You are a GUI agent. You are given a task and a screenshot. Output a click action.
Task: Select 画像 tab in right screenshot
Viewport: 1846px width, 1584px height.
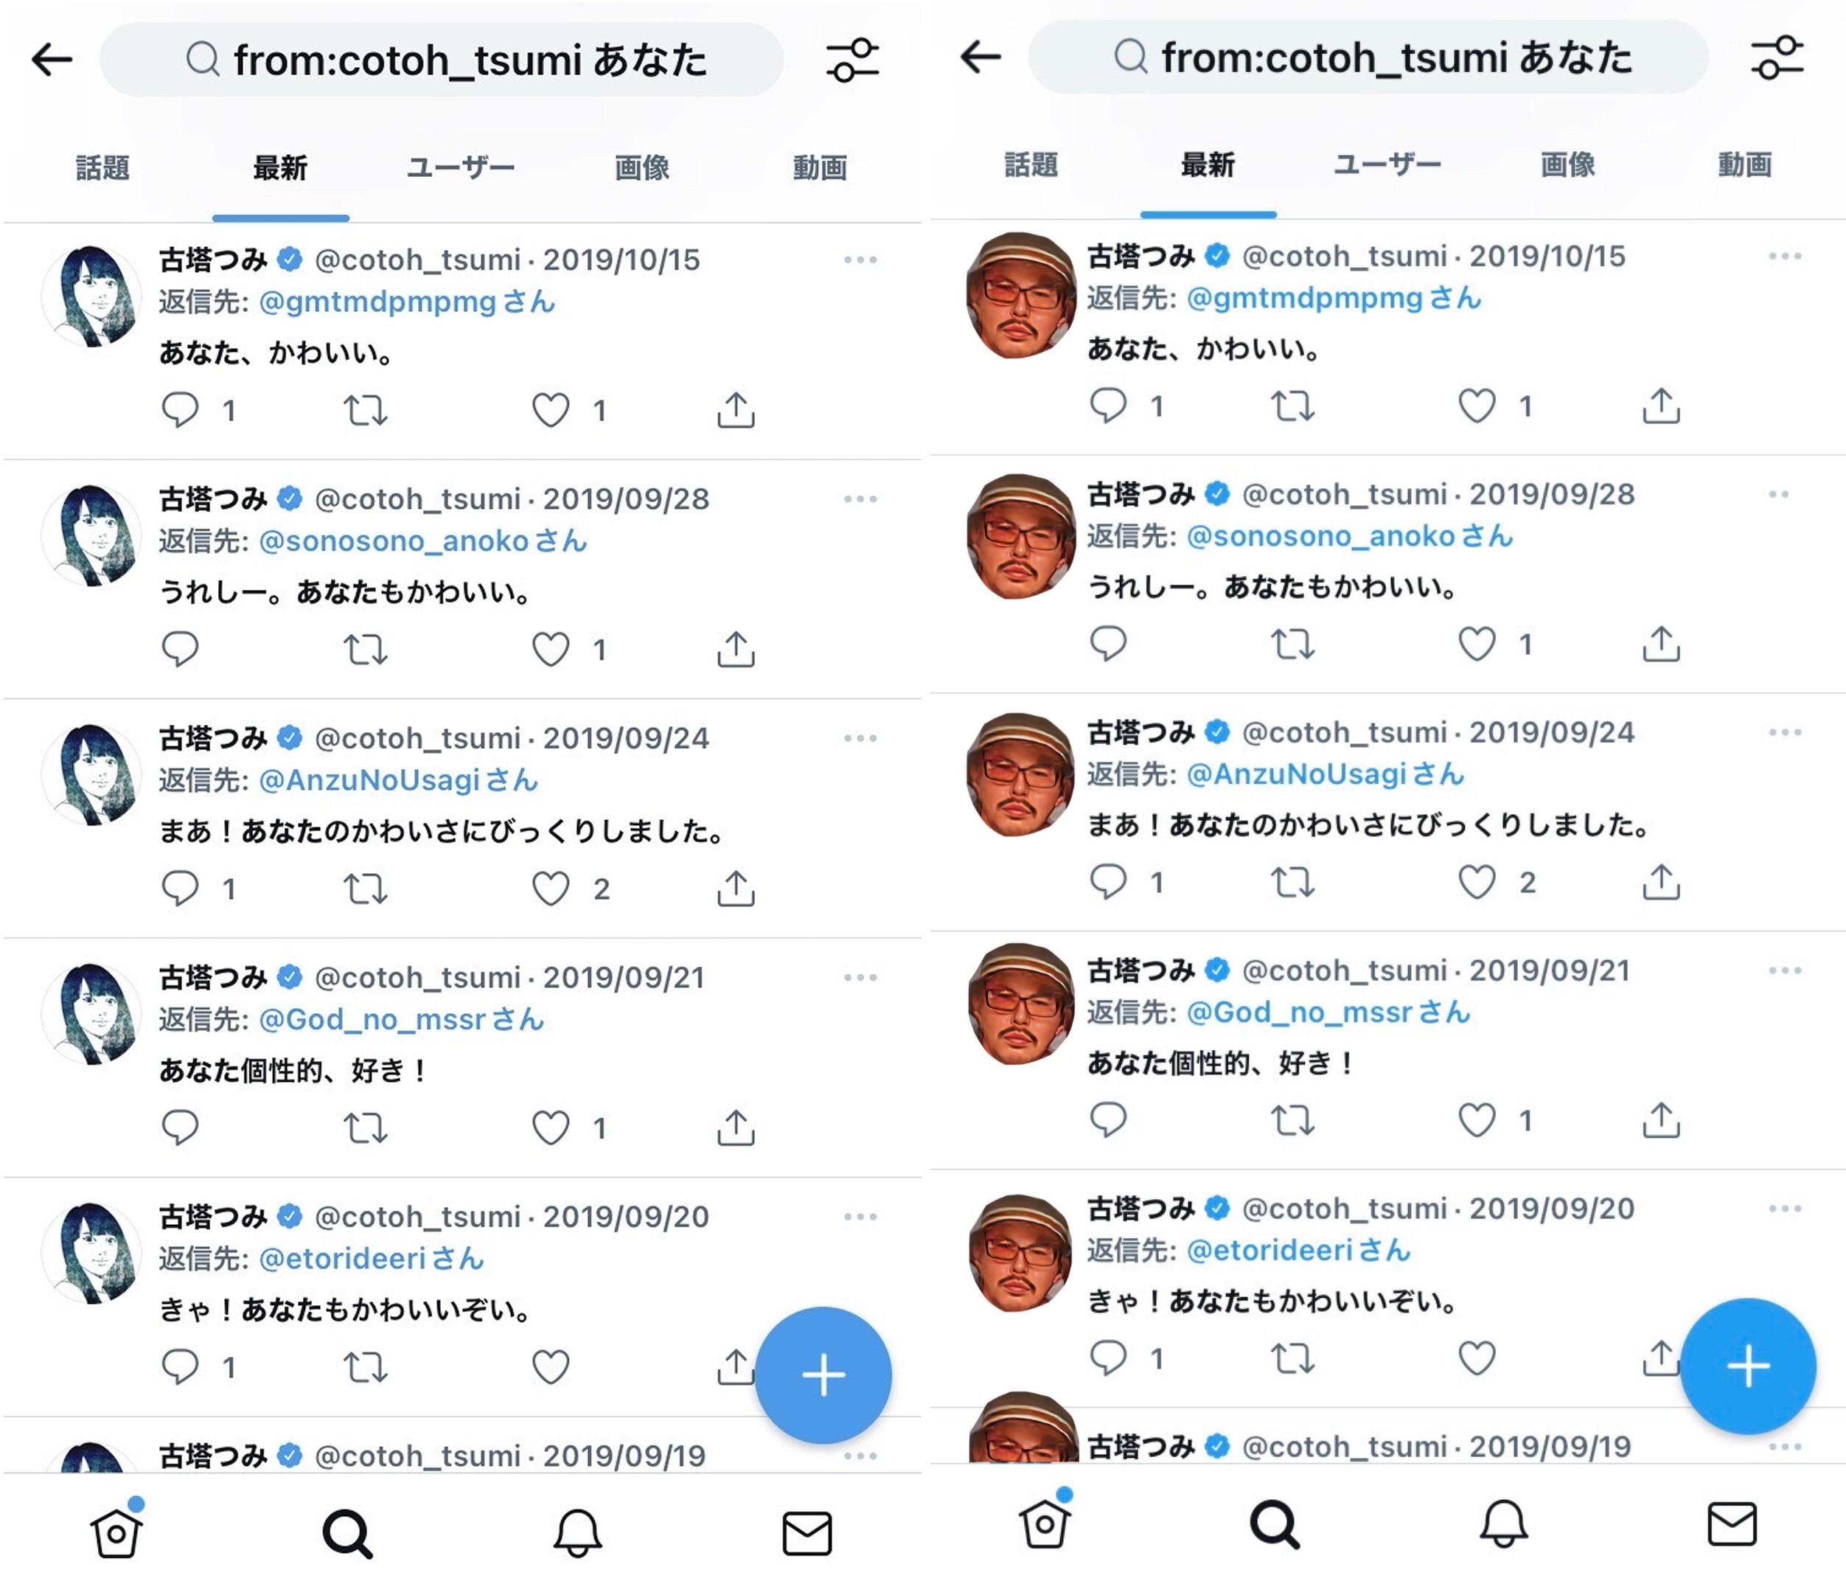pyautogui.click(x=1567, y=164)
